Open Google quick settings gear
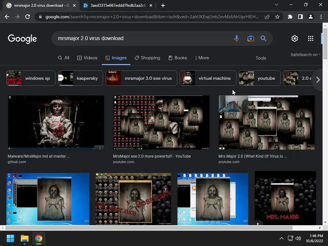This screenshot has height=246, width=328. tap(295, 38)
